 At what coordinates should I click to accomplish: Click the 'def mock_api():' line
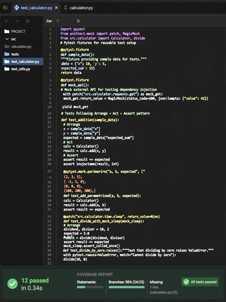(75, 85)
